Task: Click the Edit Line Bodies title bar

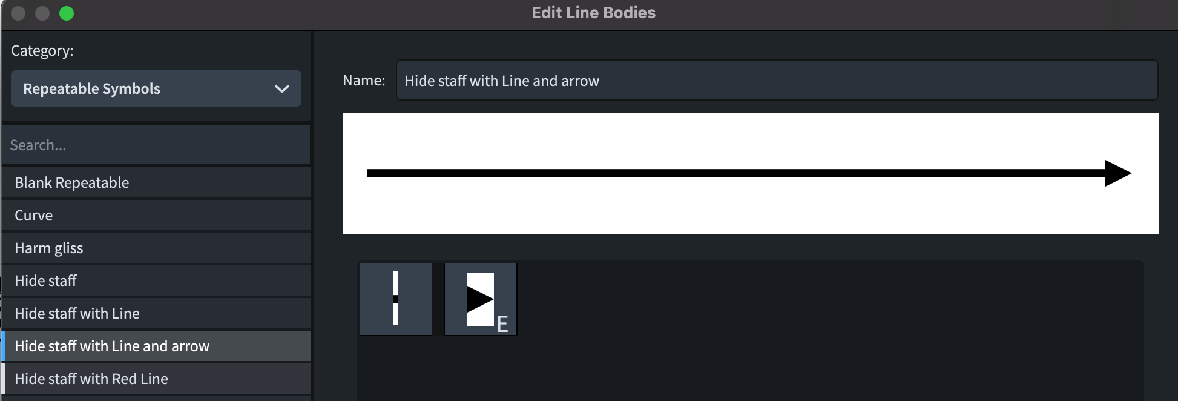Action: tap(593, 13)
